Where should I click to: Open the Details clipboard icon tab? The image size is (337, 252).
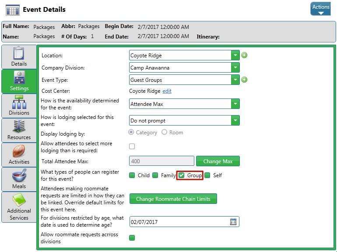point(19,53)
